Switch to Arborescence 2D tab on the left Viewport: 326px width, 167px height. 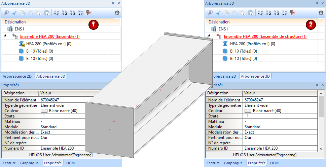pyautogui.click(x=17, y=76)
